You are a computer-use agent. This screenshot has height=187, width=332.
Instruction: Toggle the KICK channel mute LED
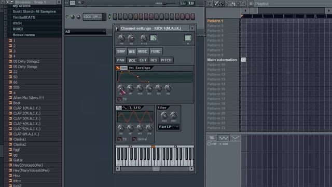click(67, 17)
